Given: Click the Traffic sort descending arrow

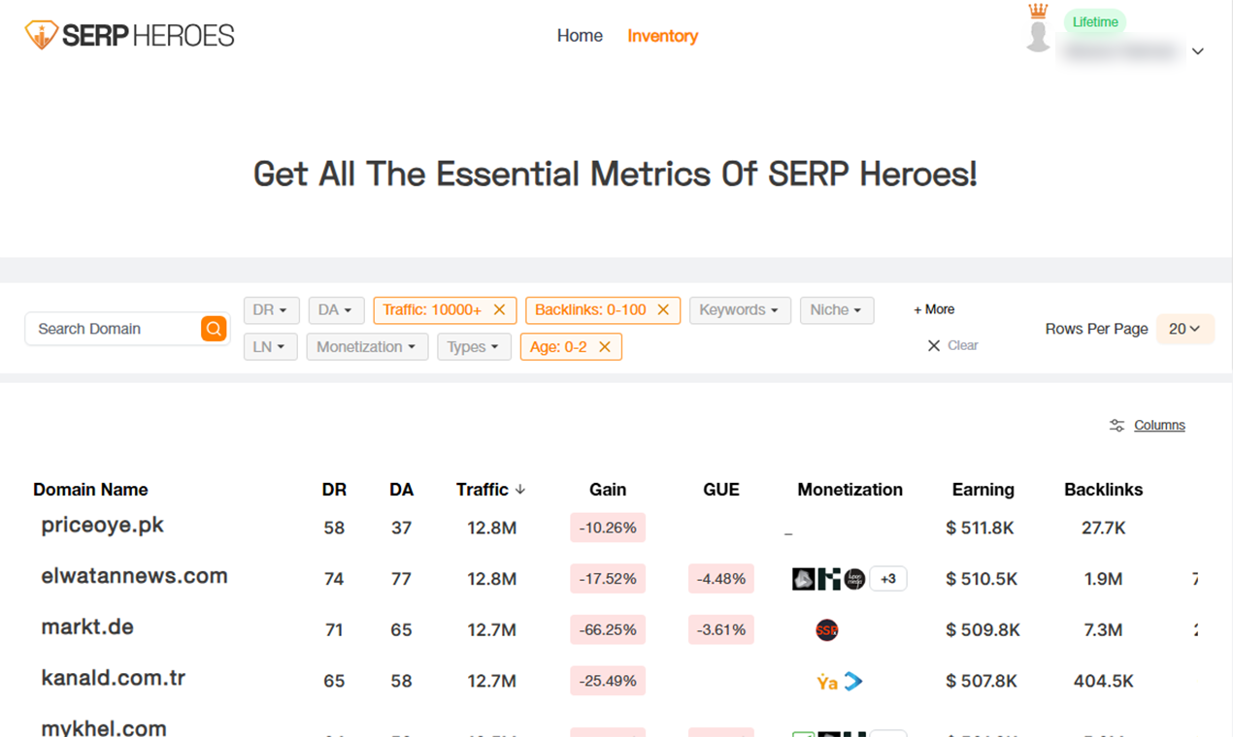Looking at the screenshot, I should point(520,490).
